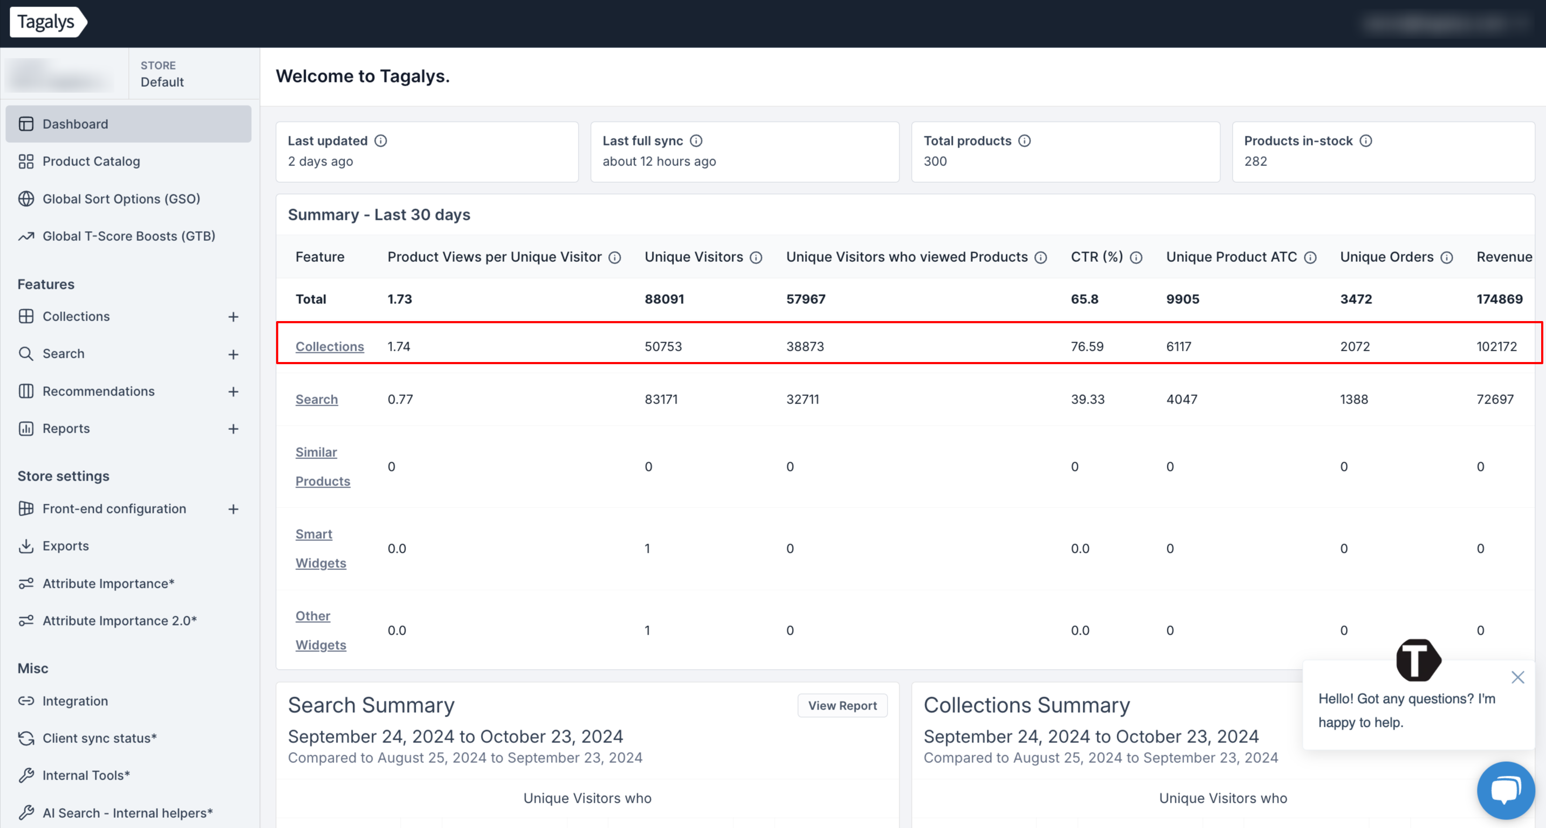
Task: Click the Exports sidebar item
Action: 65,546
